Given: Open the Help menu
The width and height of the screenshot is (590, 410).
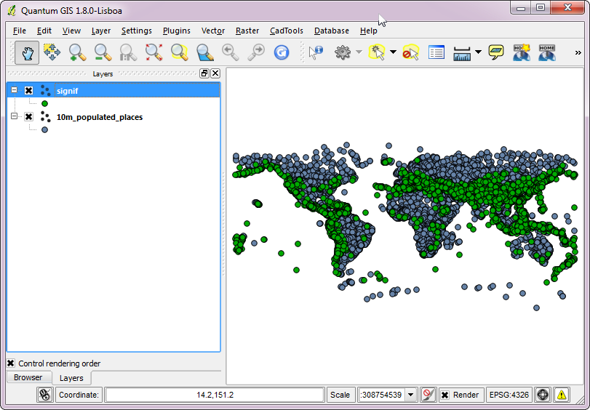Looking at the screenshot, I should tap(368, 31).
